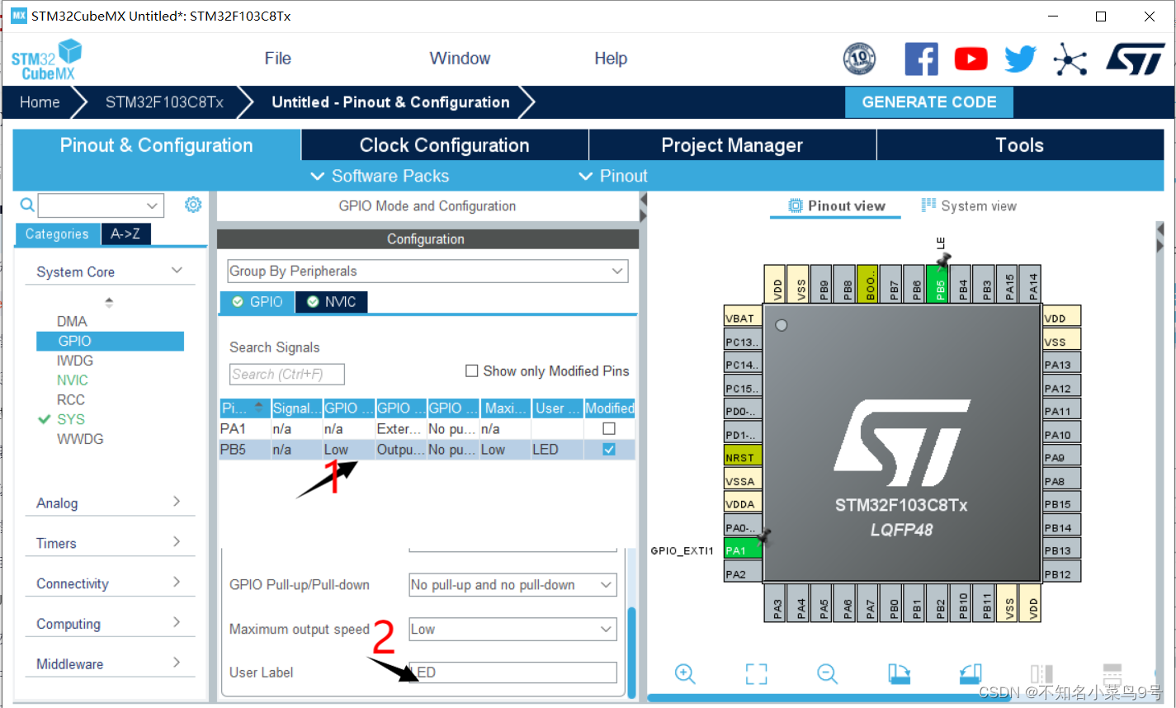
Task: Click the fit-to-view frame icon
Action: (x=756, y=673)
